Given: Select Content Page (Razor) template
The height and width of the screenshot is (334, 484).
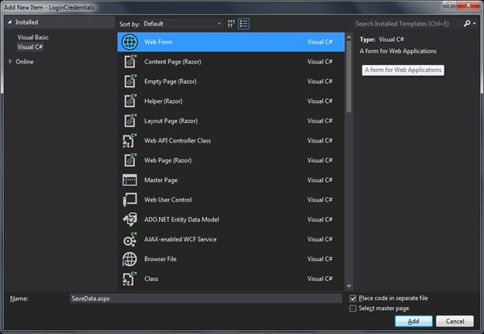Looking at the screenshot, I should pyautogui.click(x=231, y=62).
